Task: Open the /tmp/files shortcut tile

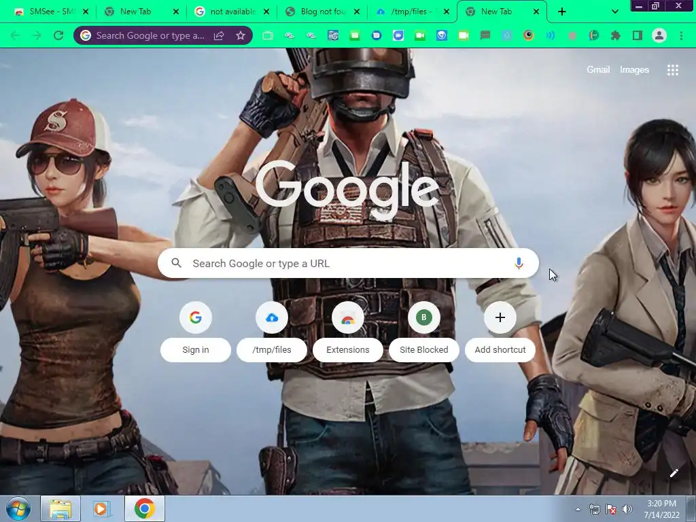Action: [x=272, y=332]
